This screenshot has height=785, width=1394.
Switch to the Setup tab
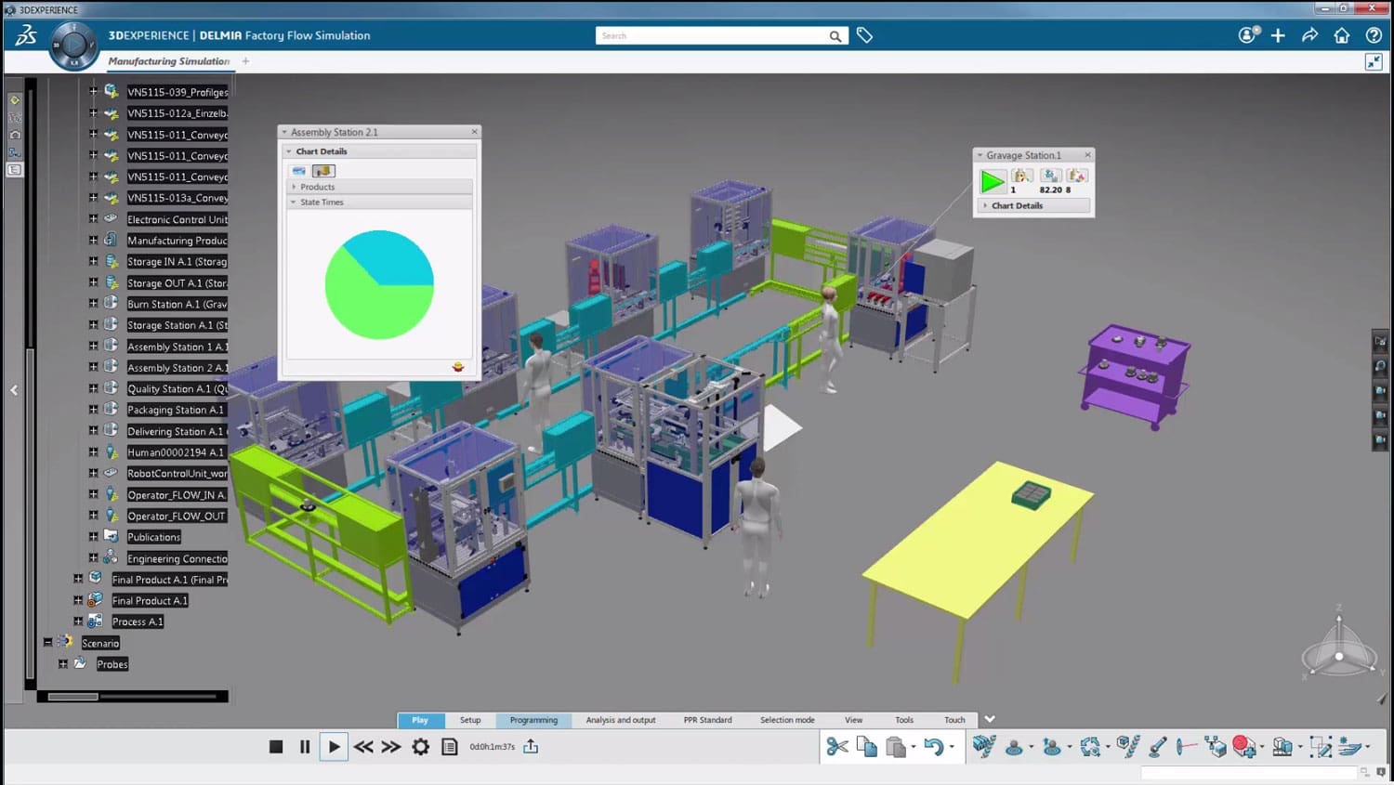(x=470, y=720)
